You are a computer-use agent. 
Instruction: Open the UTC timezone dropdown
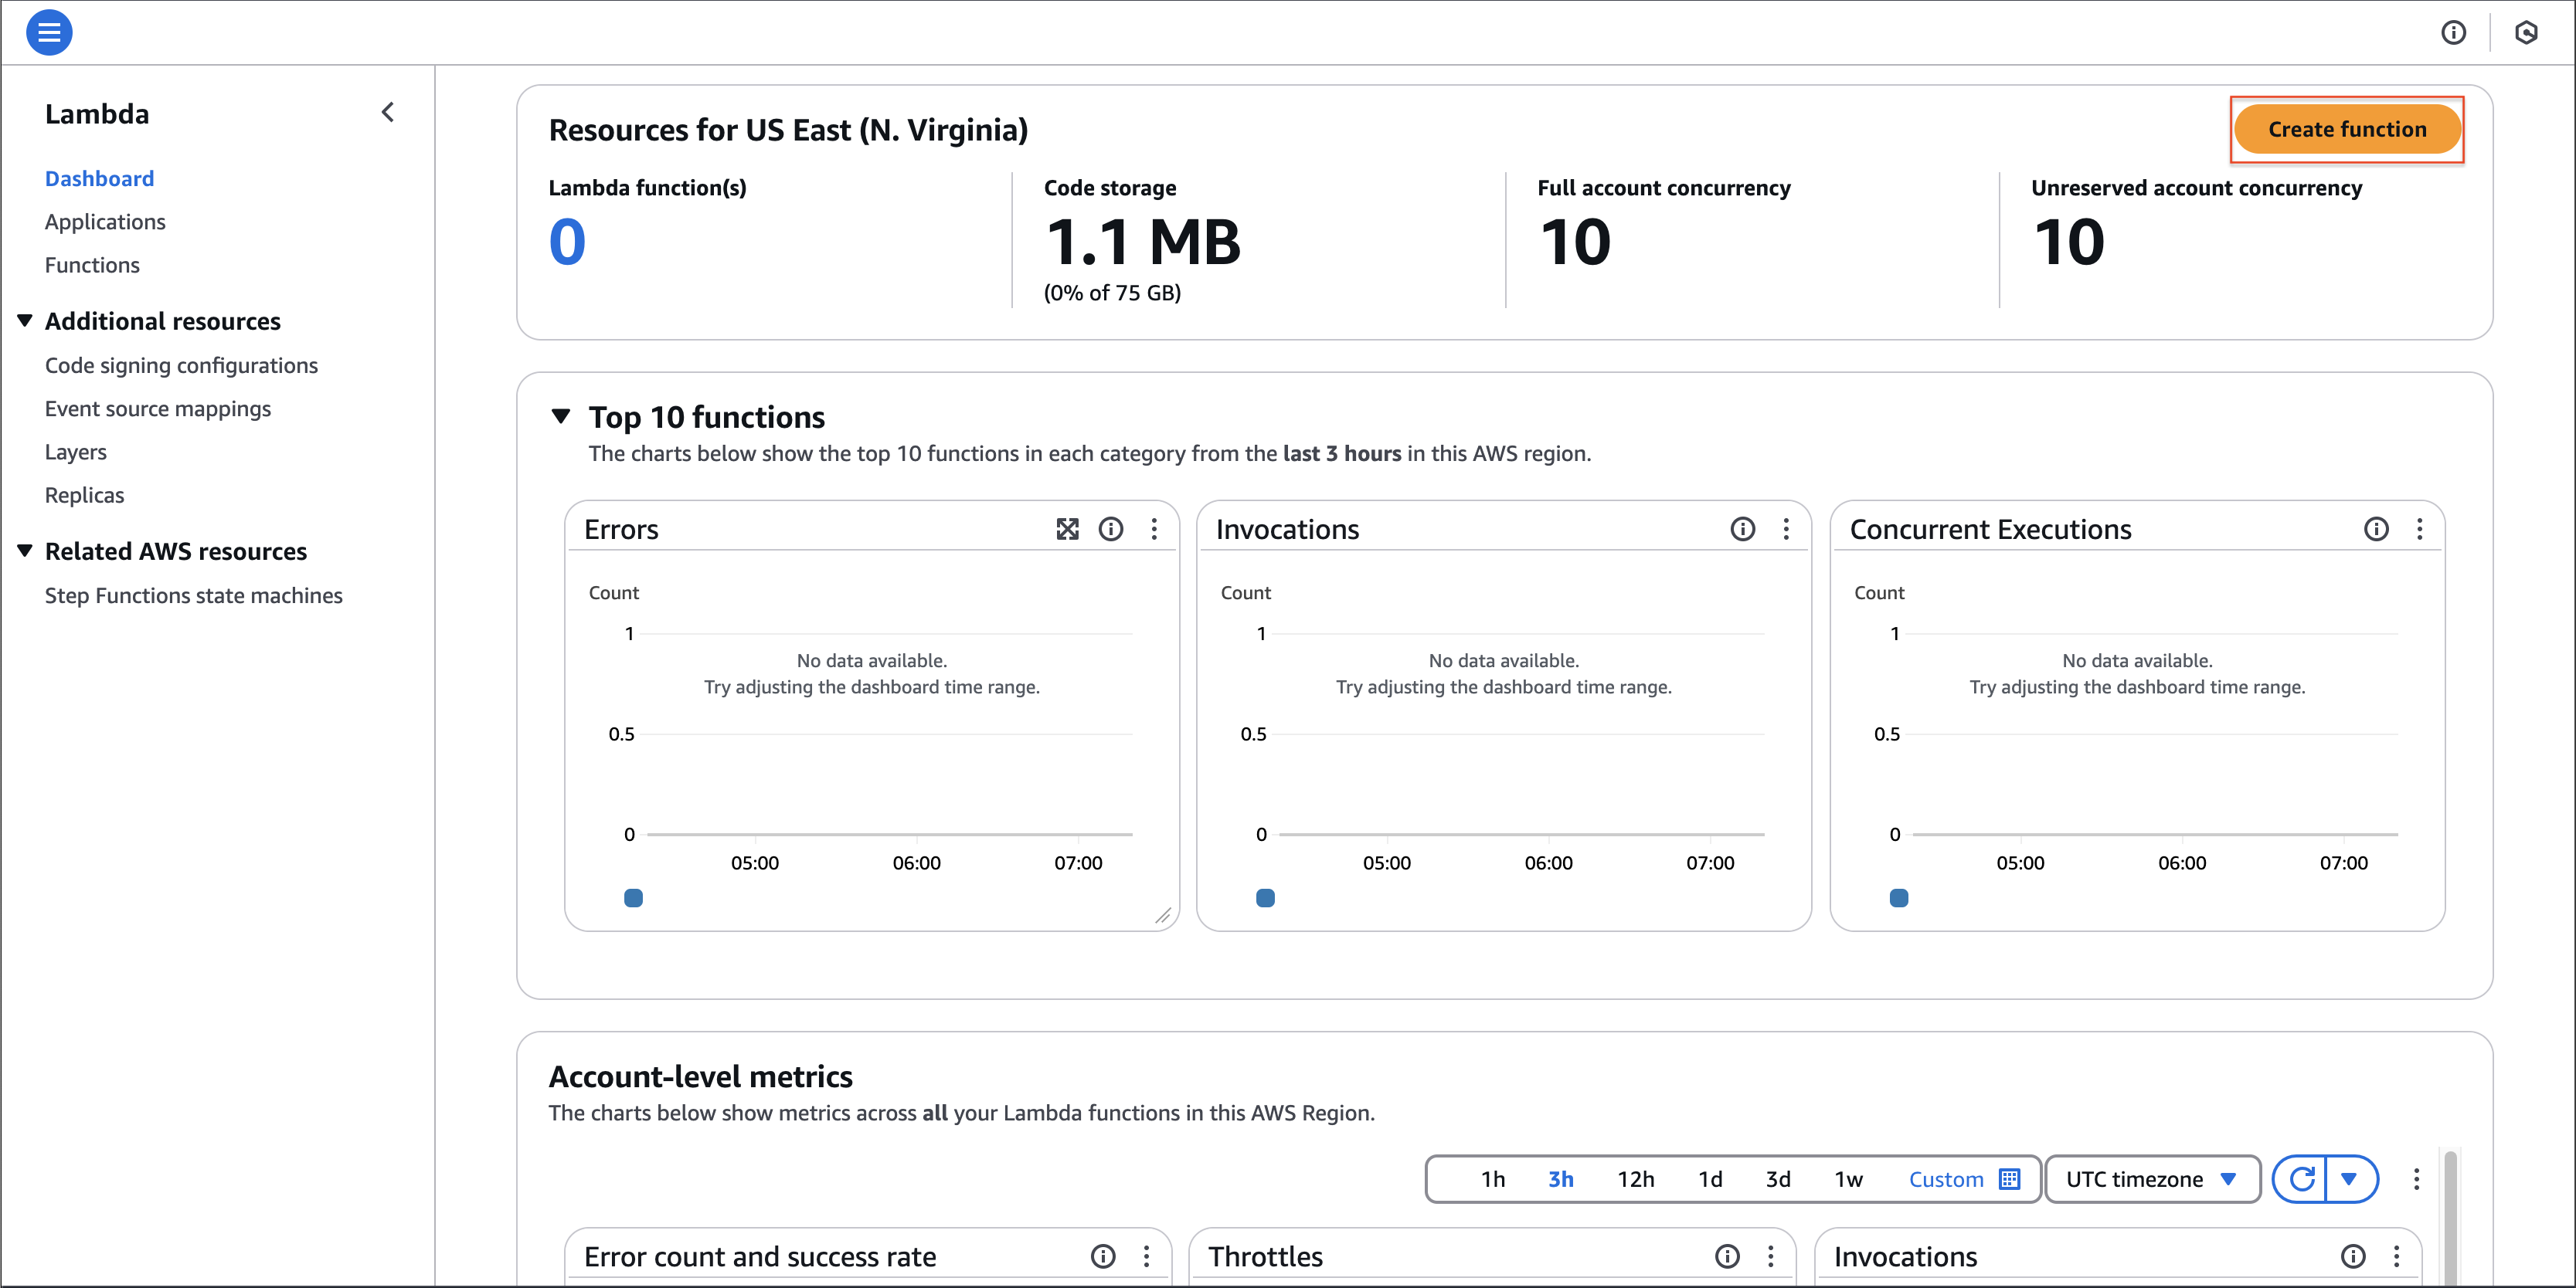point(2151,1179)
